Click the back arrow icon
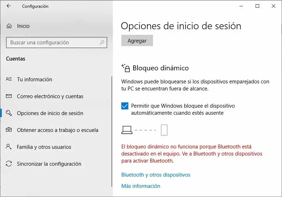282x197 pixels. tap(9, 6)
